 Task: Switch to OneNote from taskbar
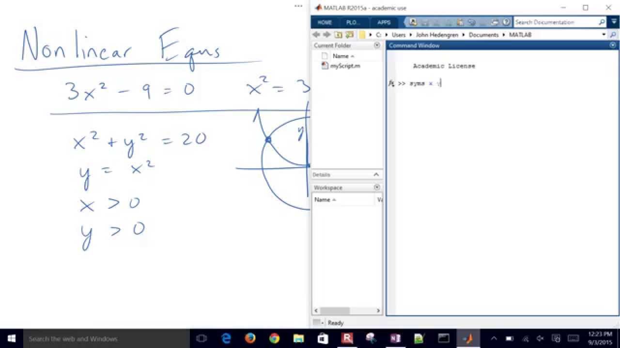tap(395, 338)
